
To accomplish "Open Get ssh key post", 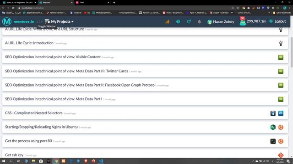I will (14, 155).
